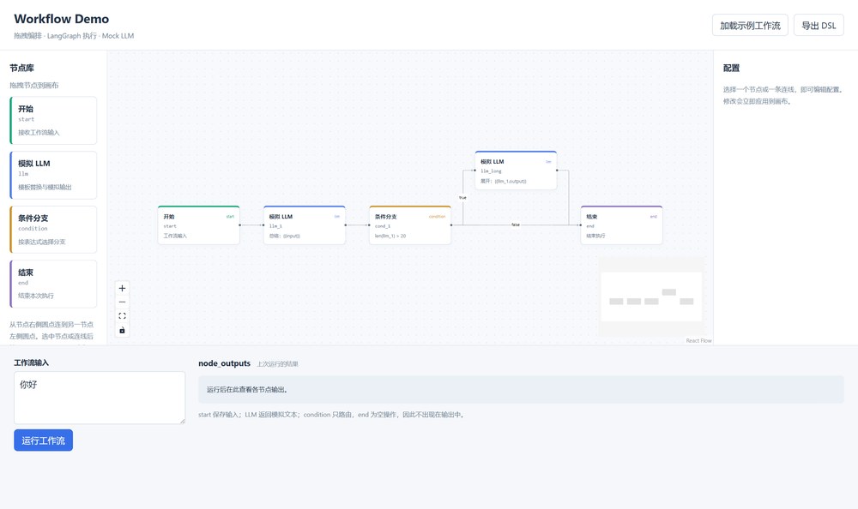Toggle the canvas interactivity lock icon
Screen dimensions: 858x509
pyautogui.click(x=122, y=330)
